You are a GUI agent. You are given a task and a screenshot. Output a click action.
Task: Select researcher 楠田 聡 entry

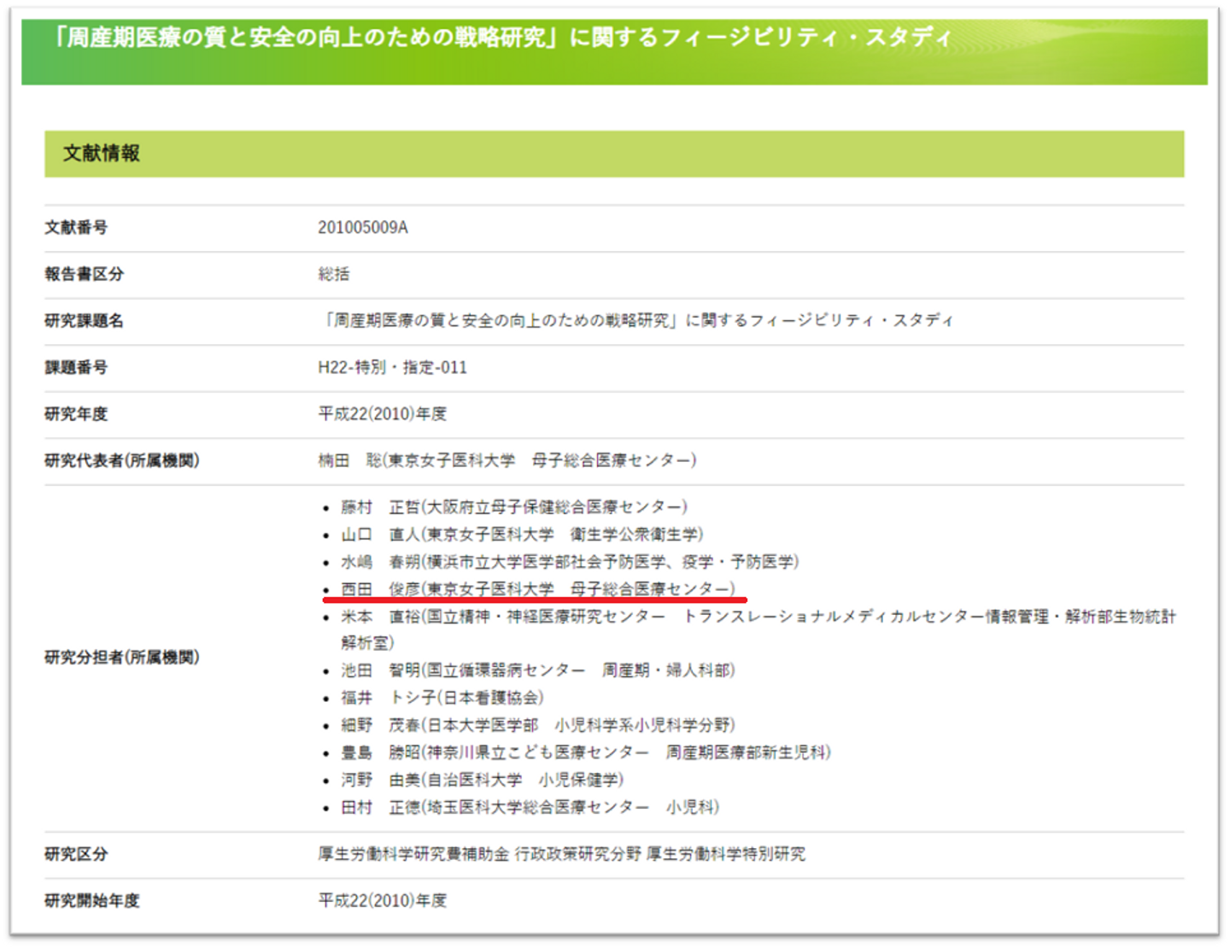(x=507, y=460)
